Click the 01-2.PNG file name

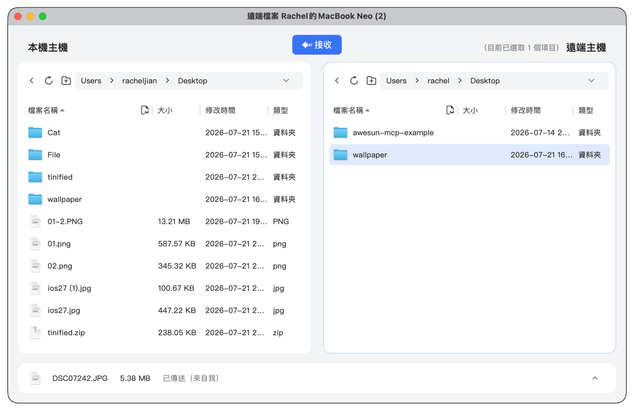65,222
